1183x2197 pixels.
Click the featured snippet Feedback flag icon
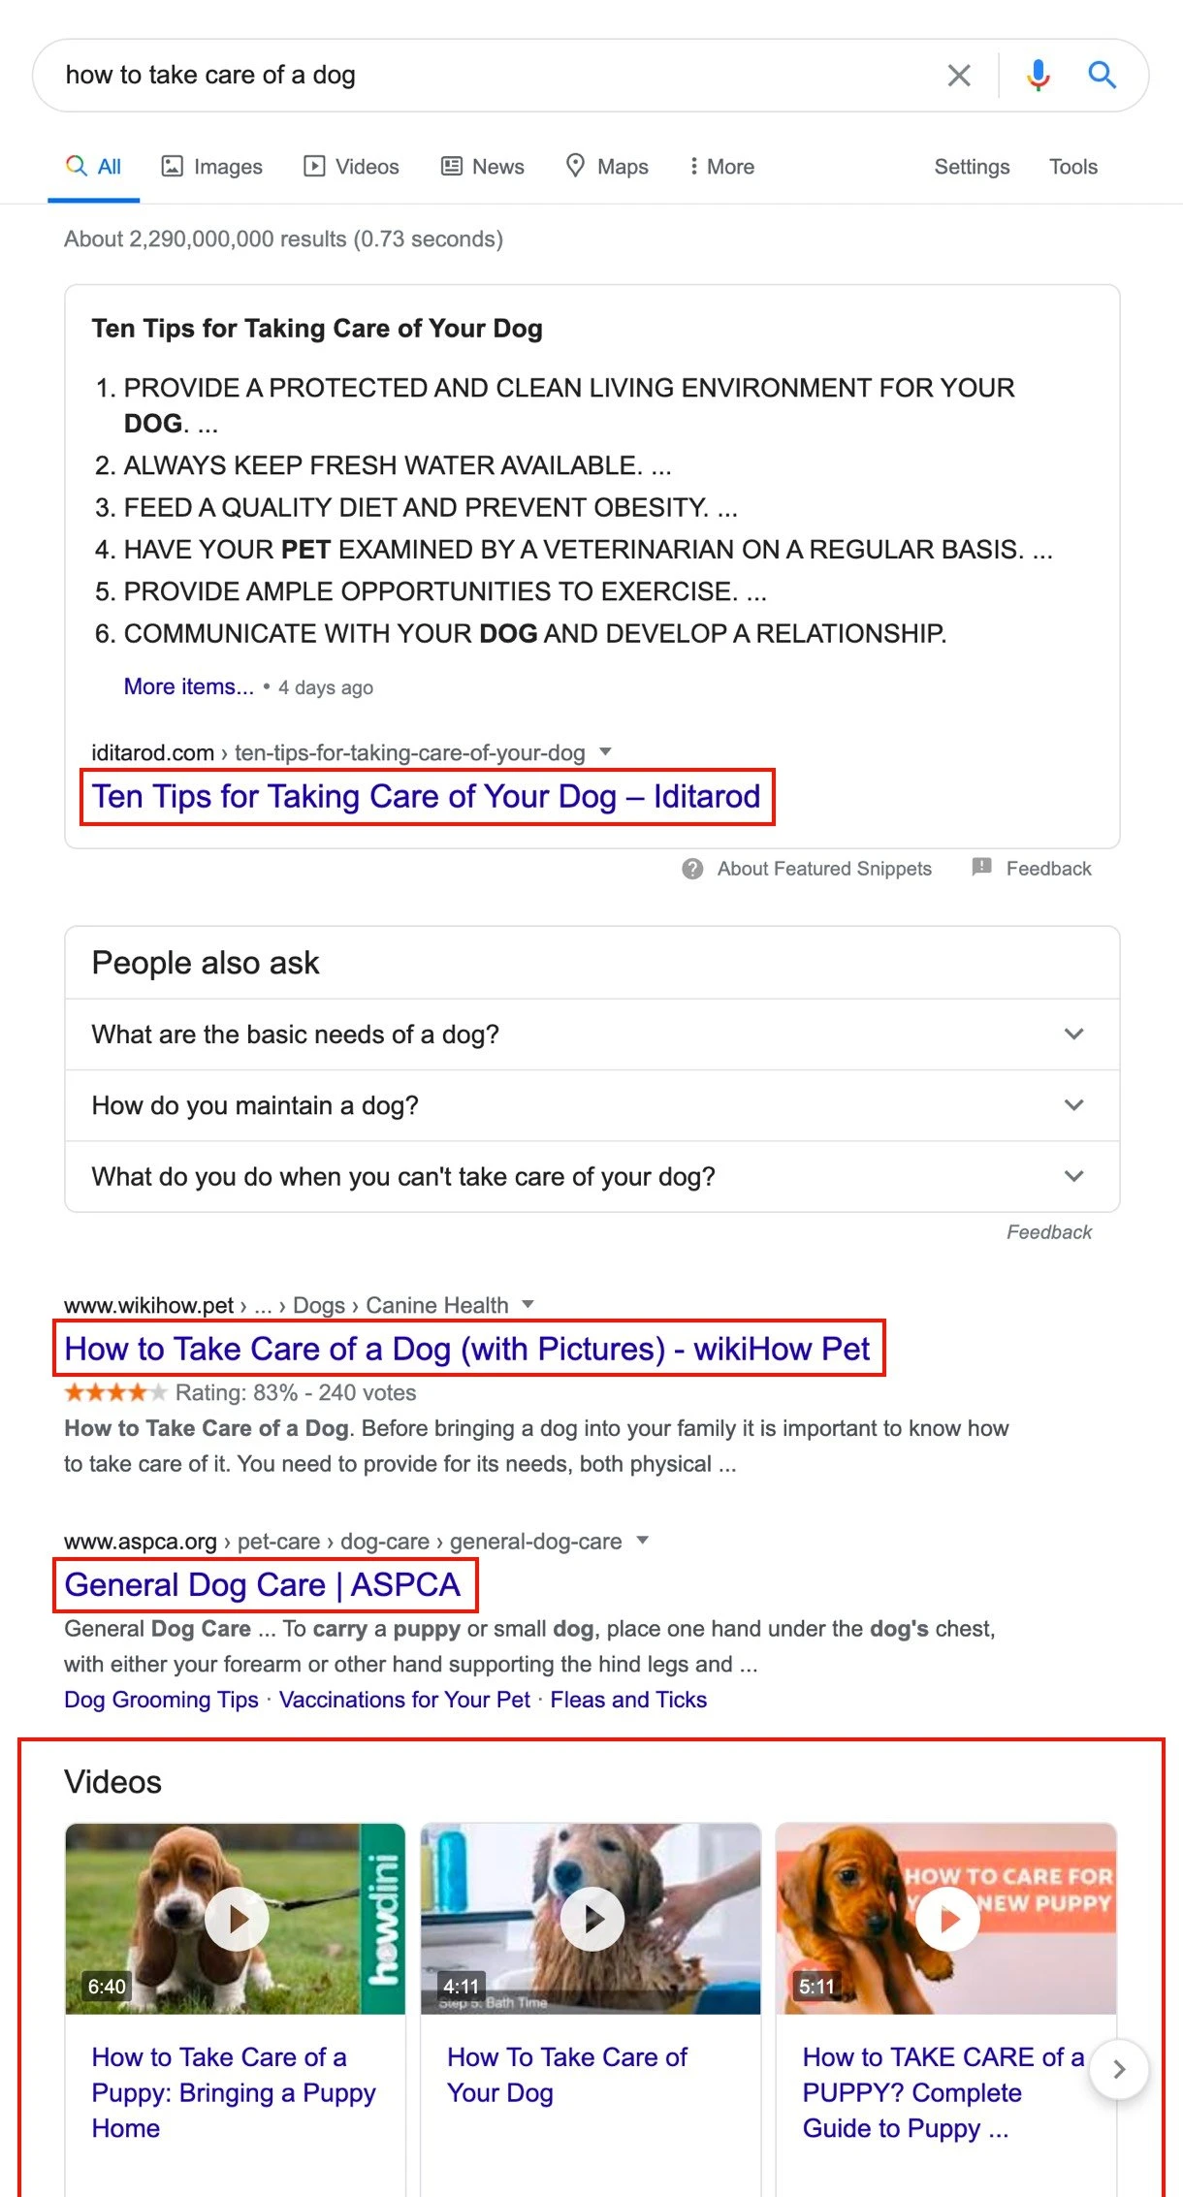tap(981, 867)
